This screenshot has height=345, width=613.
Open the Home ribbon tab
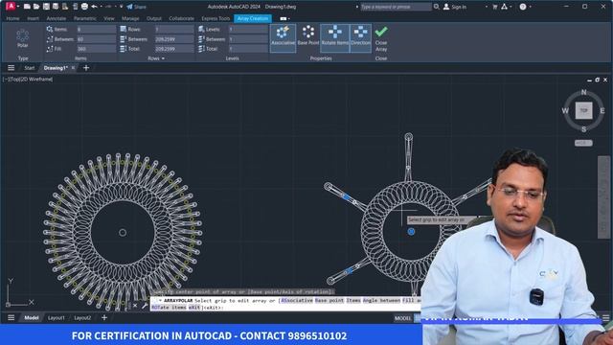click(x=12, y=18)
